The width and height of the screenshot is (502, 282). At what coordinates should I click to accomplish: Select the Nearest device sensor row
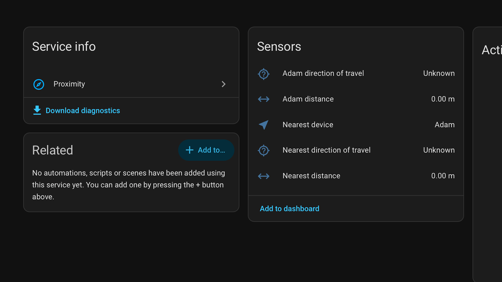coord(356,125)
